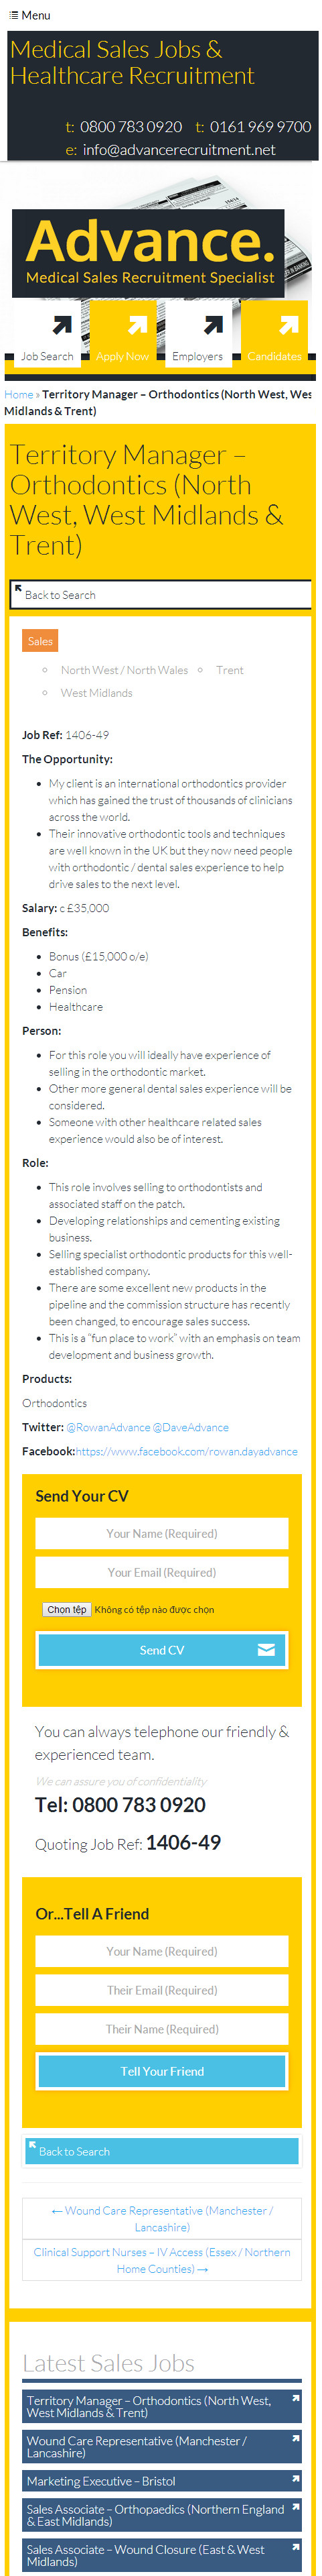Focus the Your Name field in Send Your CV
The width and height of the screenshot is (322, 2576).
tap(161, 1533)
